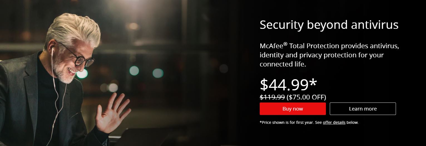The width and height of the screenshot is (426, 146).
Task: Click the $44.99 price text
Action: pos(284,84)
